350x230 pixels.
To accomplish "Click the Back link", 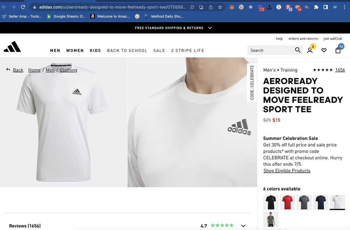I will 18,70.
